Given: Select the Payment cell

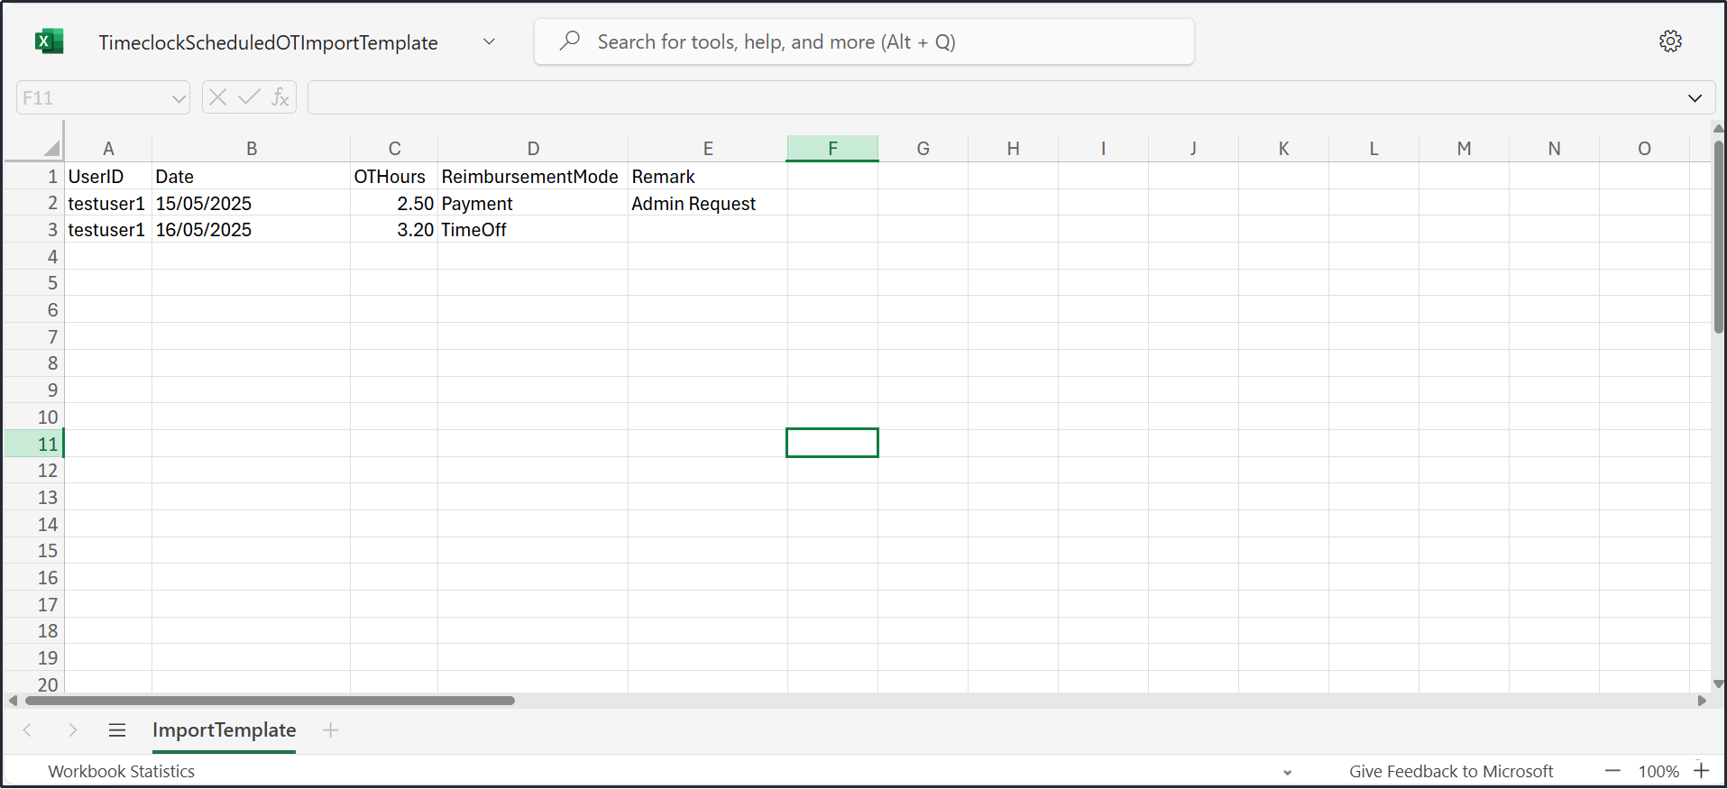Looking at the screenshot, I should 533,204.
